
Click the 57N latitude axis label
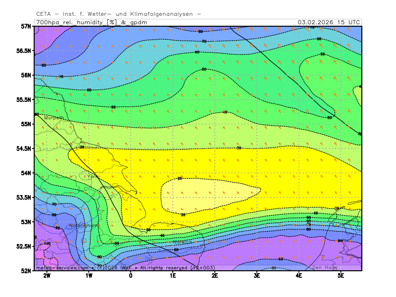click(x=25, y=26)
